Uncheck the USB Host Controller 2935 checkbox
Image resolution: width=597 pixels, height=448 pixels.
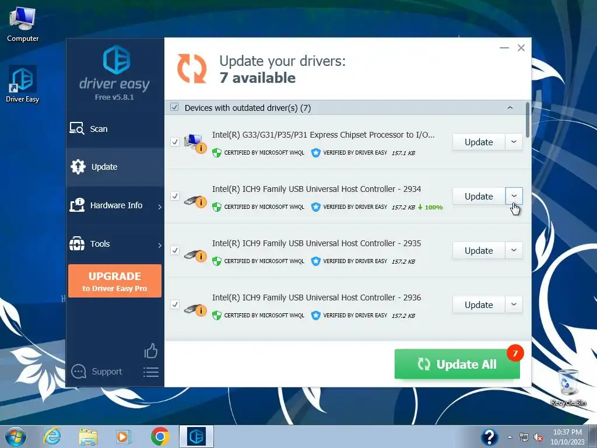pyautogui.click(x=175, y=250)
